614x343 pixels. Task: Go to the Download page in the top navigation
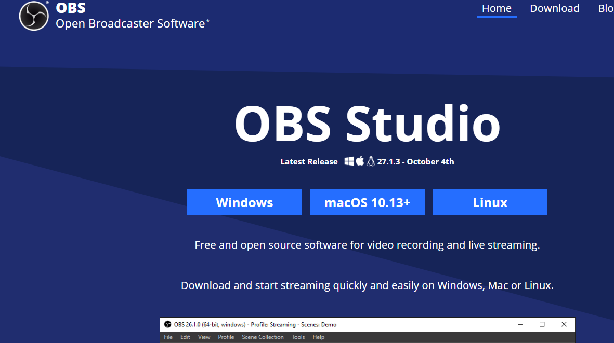tap(555, 8)
